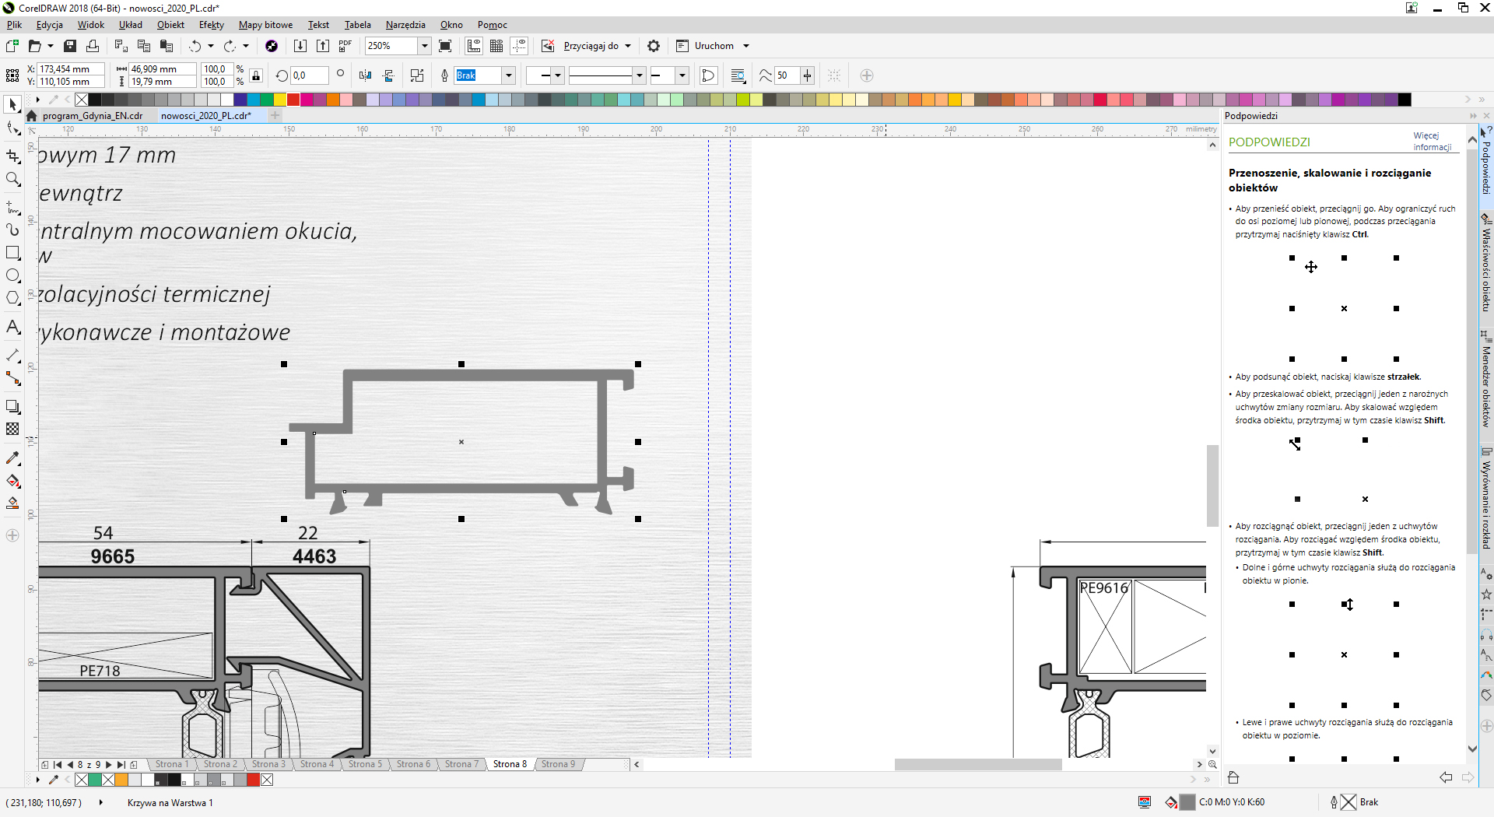Click the Uruchom button

(x=714, y=46)
